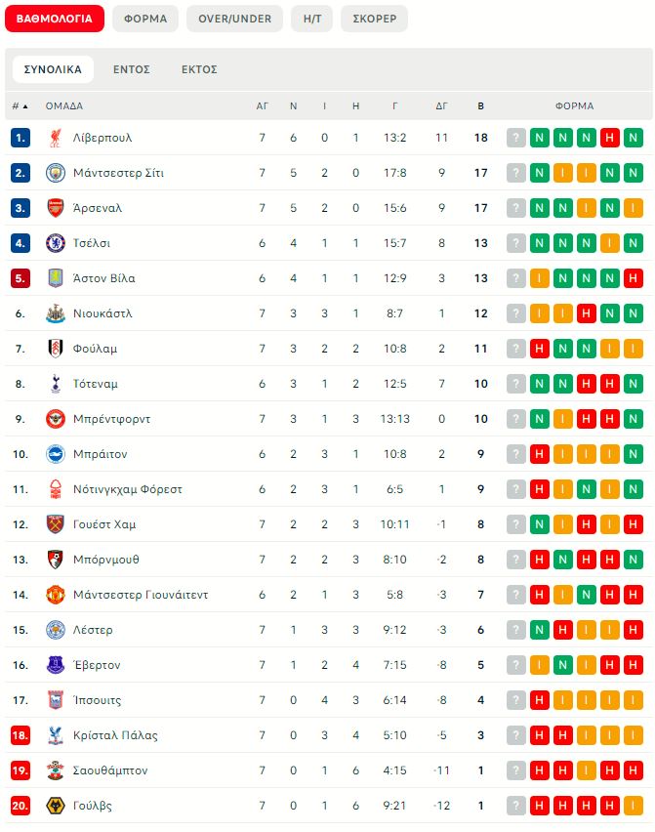Show ΕΚΤΟΣ away standings
Screen dimensions: 655x832
[199, 69]
